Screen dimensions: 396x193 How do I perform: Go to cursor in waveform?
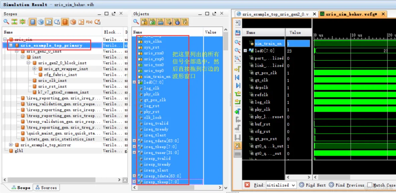[x=238, y=69]
